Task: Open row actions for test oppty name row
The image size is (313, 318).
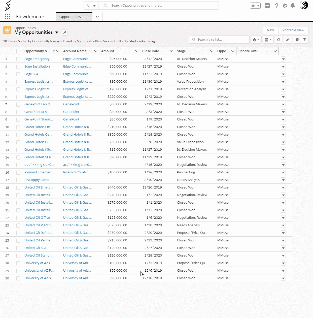Action: 283,180
